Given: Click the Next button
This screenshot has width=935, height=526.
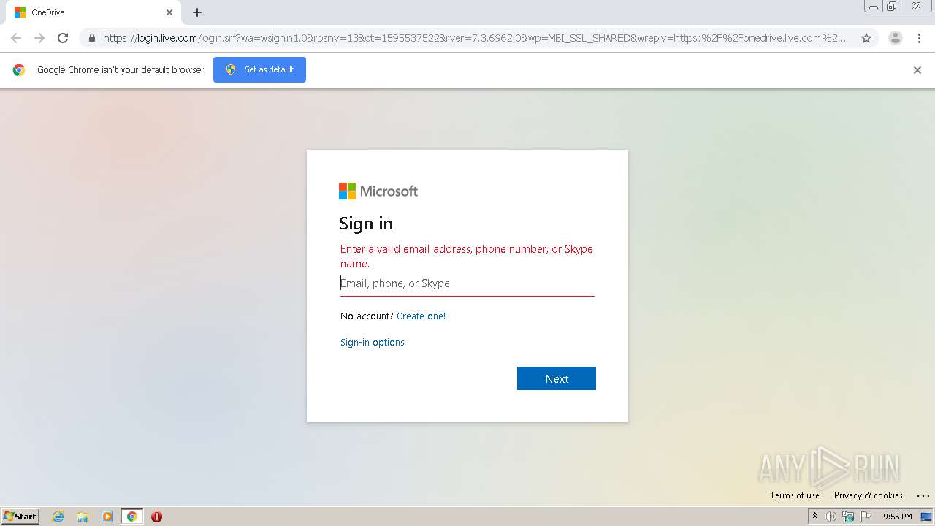Looking at the screenshot, I should coord(557,378).
